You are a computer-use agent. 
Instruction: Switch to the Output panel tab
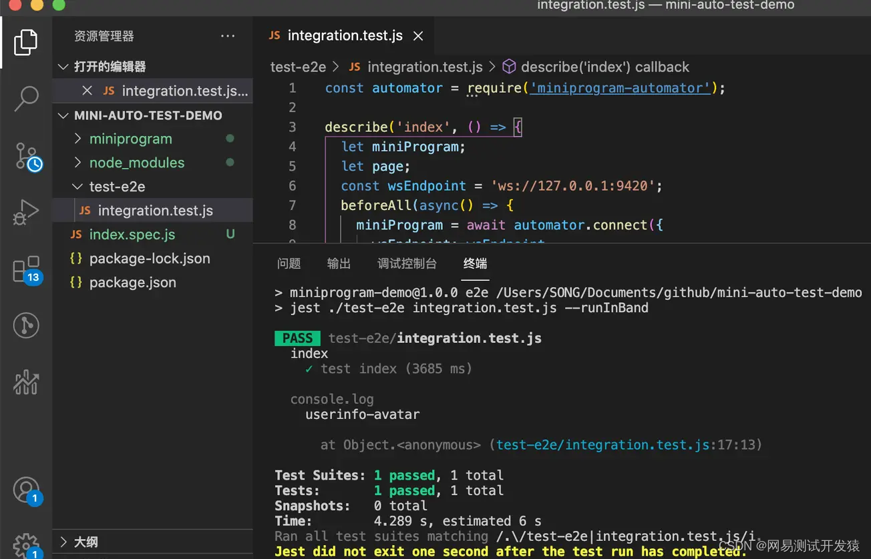339,263
